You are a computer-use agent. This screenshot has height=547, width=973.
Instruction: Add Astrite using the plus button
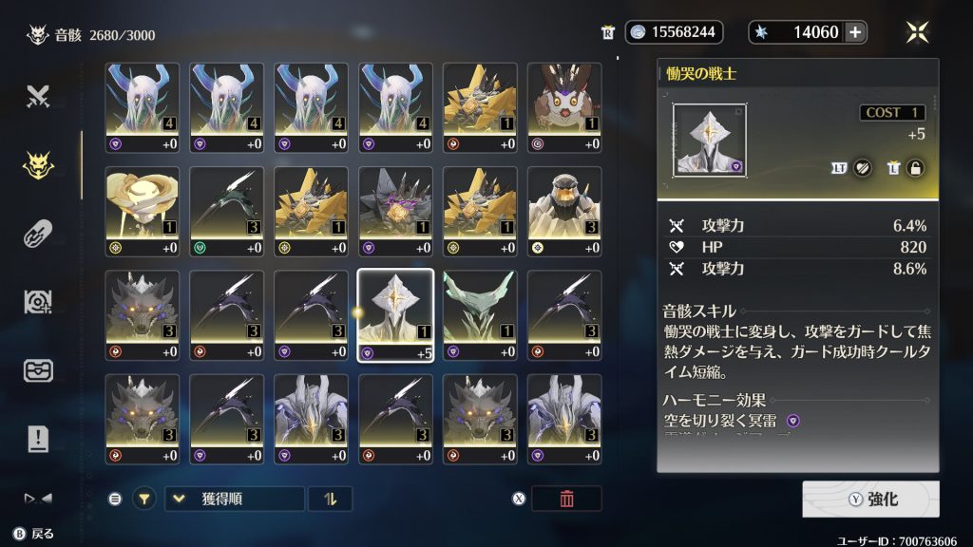tap(855, 32)
